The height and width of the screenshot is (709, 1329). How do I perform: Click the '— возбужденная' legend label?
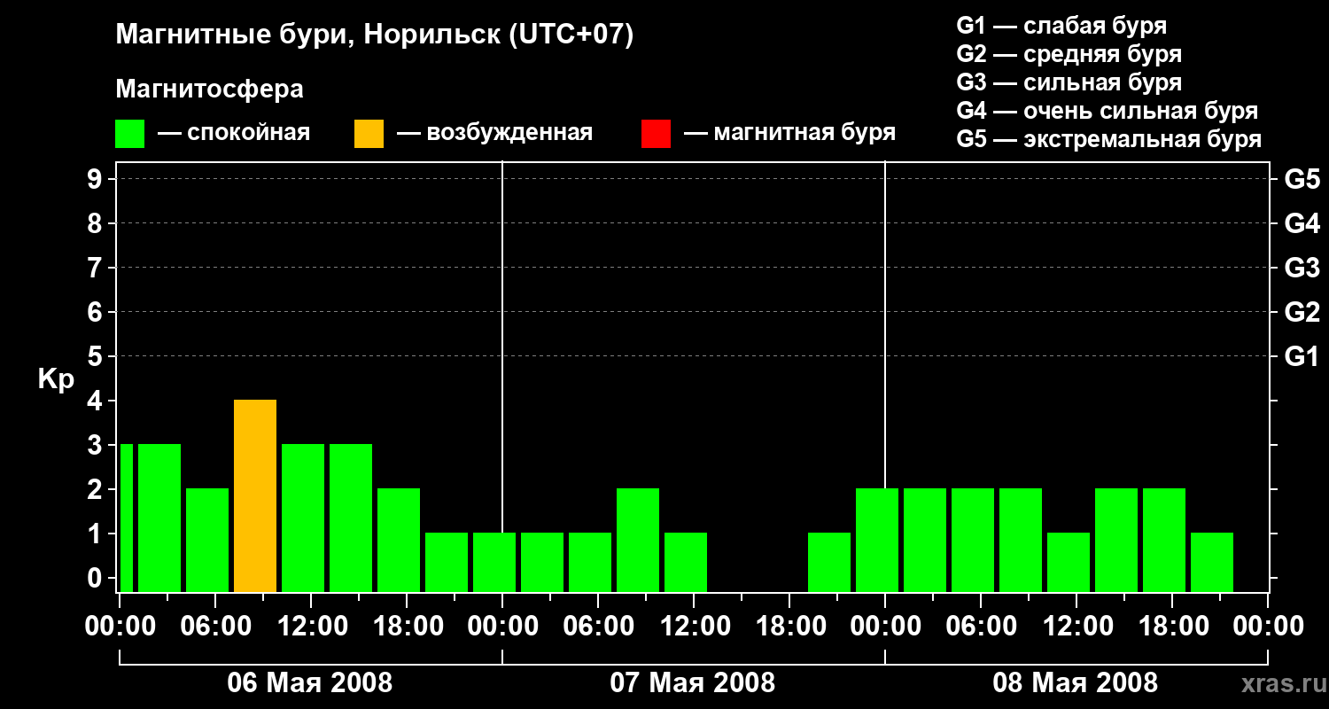pyautogui.click(x=494, y=134)
